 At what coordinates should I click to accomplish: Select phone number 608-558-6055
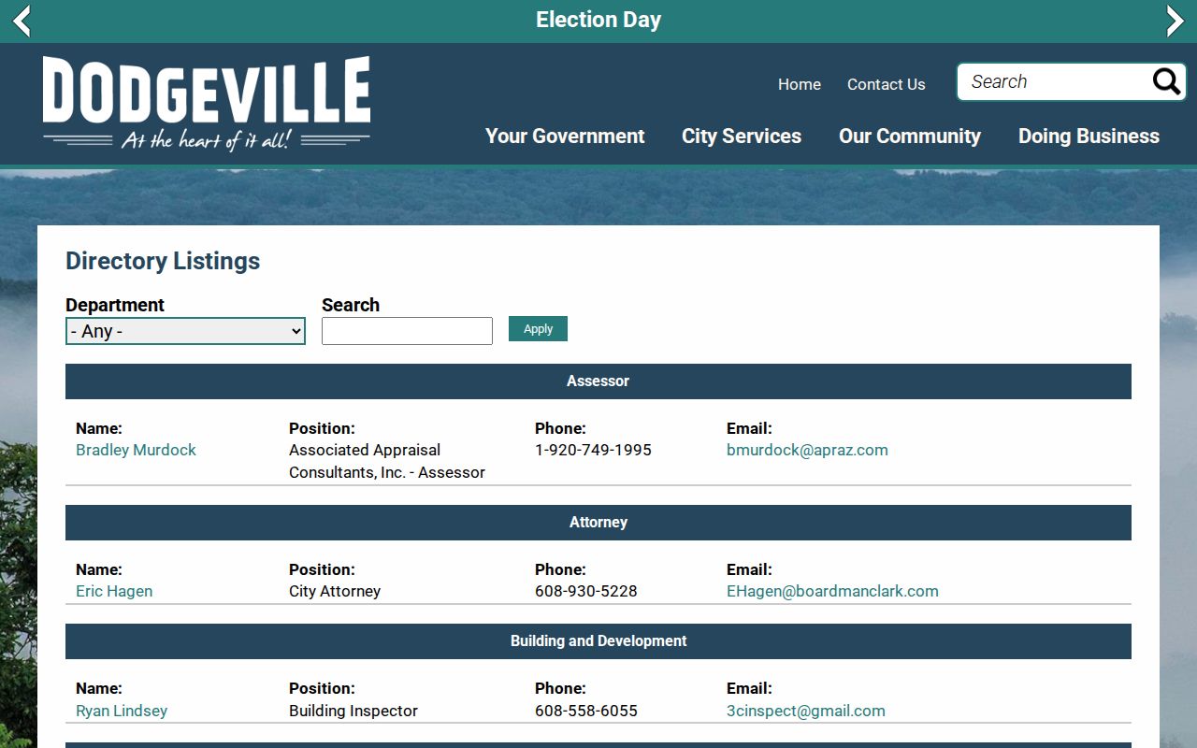(x=586, y=711)
